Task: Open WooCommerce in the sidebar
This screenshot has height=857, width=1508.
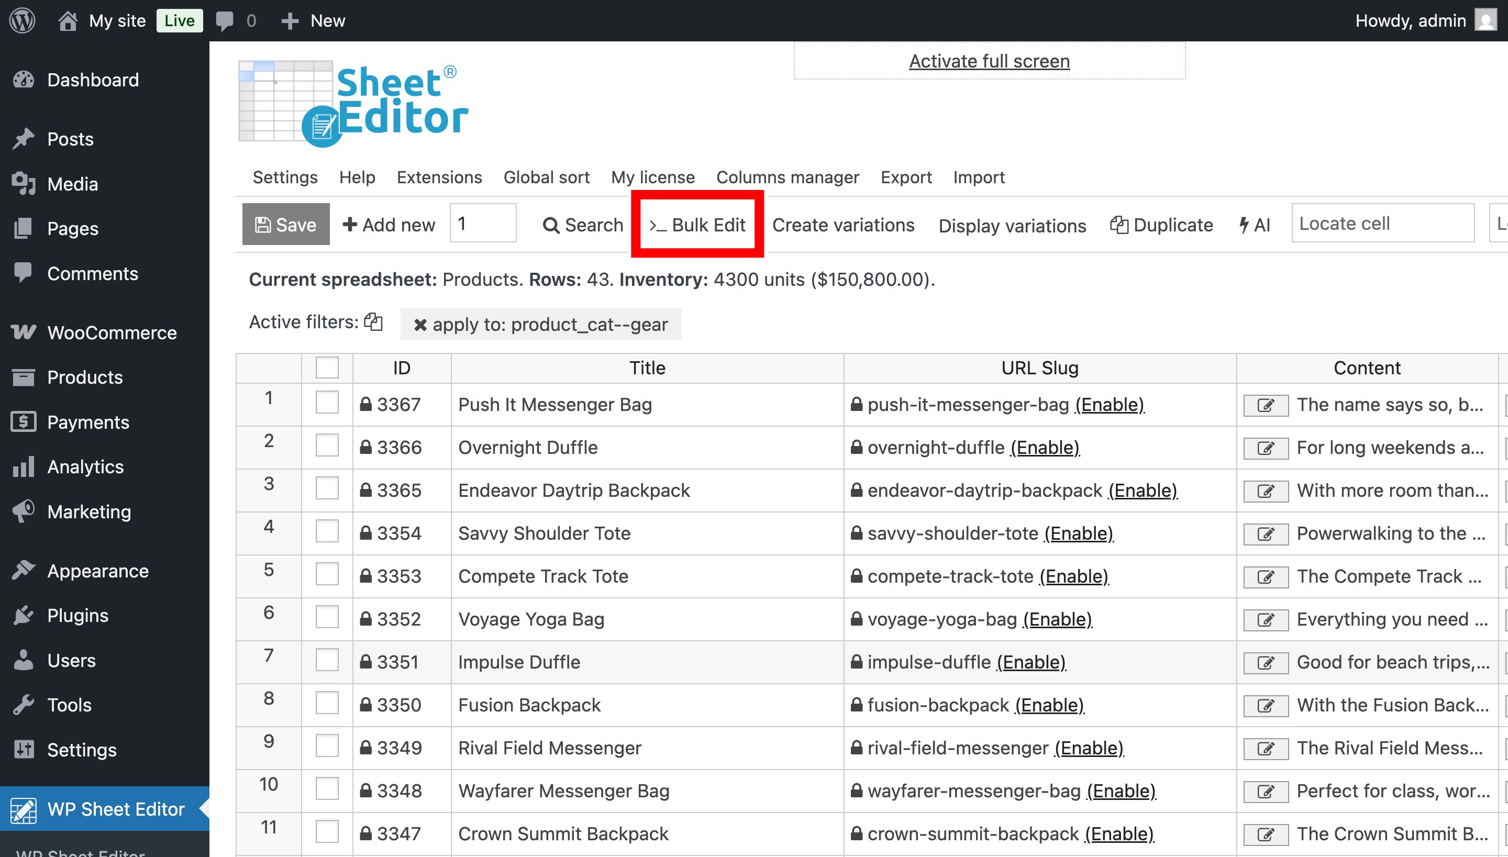Action: (x=112, y=332)
